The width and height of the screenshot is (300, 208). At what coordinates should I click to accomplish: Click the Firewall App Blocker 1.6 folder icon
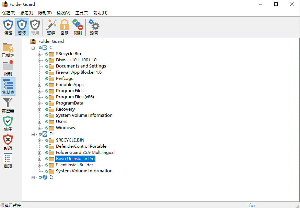[x=51, y=72]
